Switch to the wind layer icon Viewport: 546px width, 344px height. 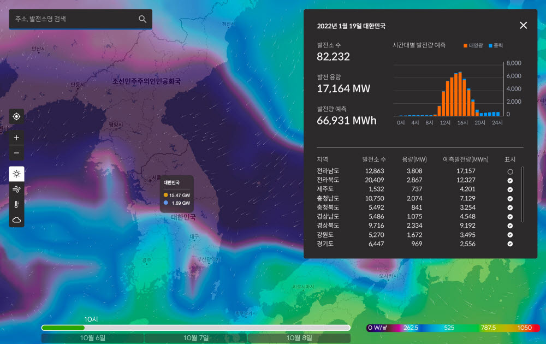click(x=16, y=189)
